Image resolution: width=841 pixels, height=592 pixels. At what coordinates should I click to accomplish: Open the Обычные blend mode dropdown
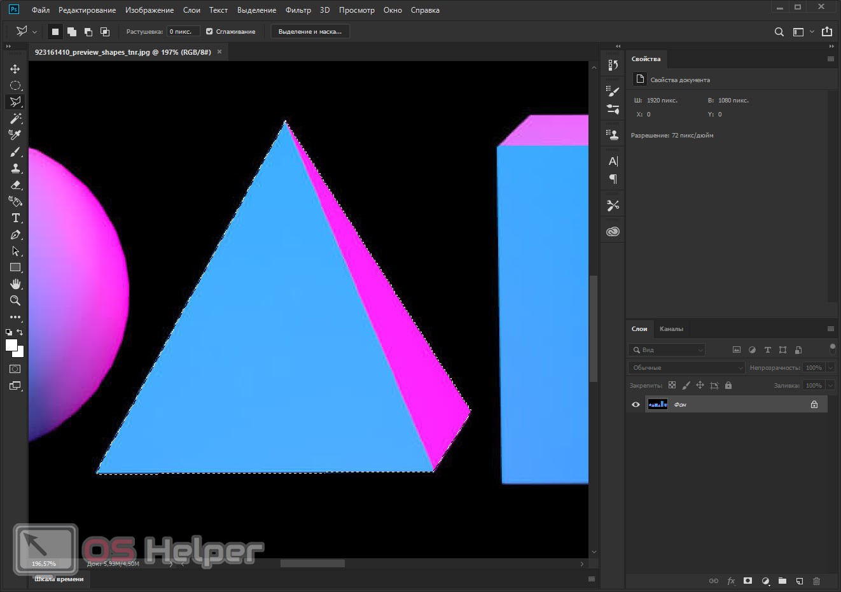click(x=686, y=367)
